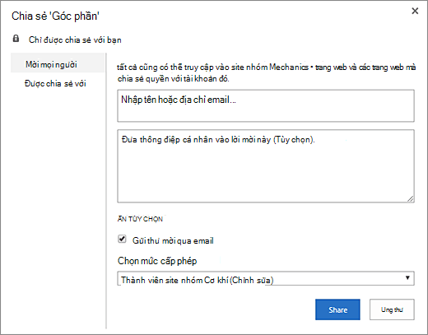This screenshot has height=335, width=428.
Task: Click the 'Chọn mức cấp phép' label
Action: point(157,261)
